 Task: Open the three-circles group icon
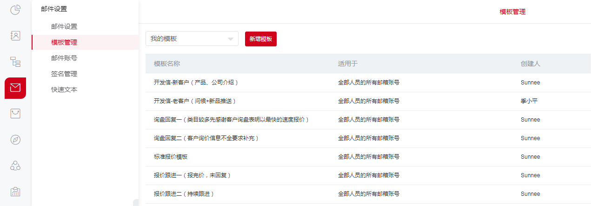click(15, 166)
